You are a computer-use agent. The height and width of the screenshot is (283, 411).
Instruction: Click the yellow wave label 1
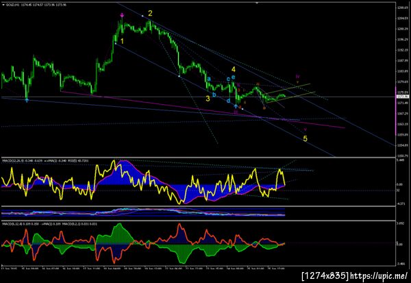pyautogui.click(x=122, y=41)
